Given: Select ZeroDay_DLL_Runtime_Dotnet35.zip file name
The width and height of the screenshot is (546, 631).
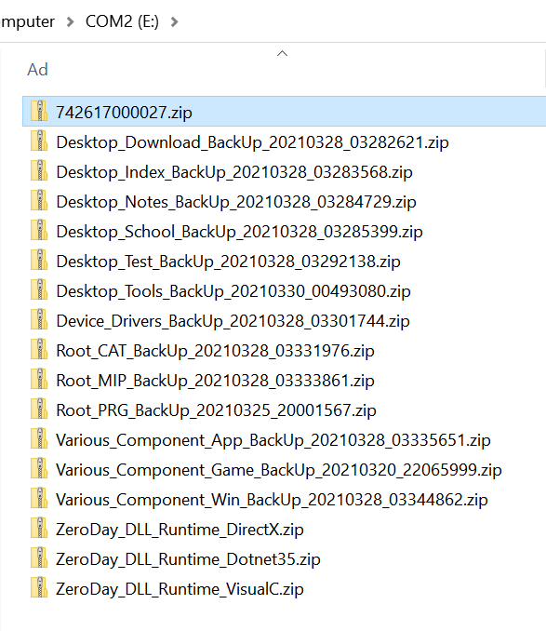Looking at the screenshot, I should 188,559.
